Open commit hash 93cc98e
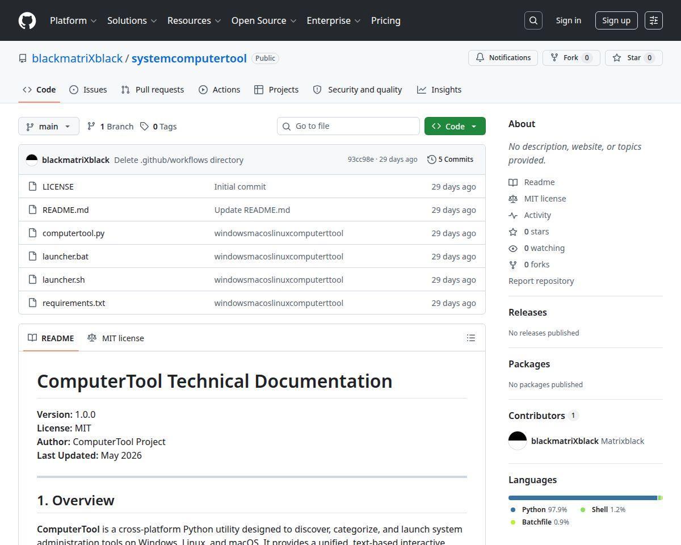The width and height of the screenshot is (681, 545). (x=361, y=160)
